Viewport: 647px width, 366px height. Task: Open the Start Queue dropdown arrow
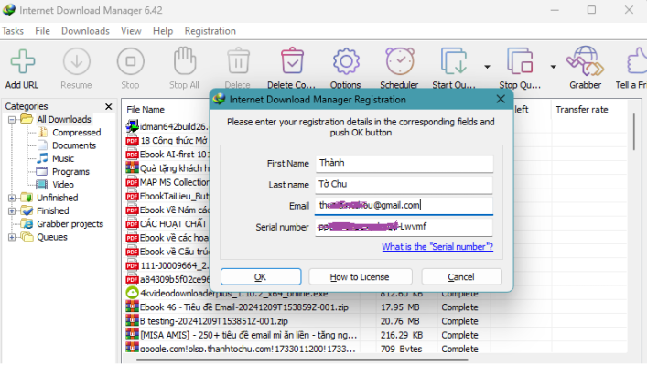487,67
